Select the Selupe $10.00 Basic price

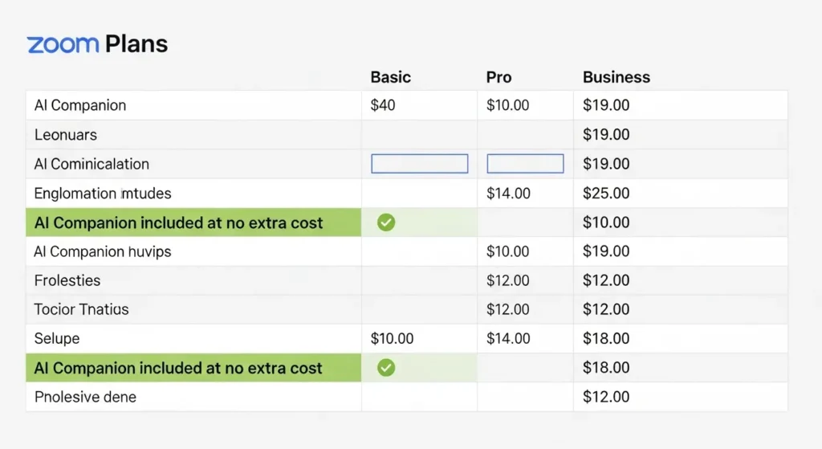click(392, 338)
